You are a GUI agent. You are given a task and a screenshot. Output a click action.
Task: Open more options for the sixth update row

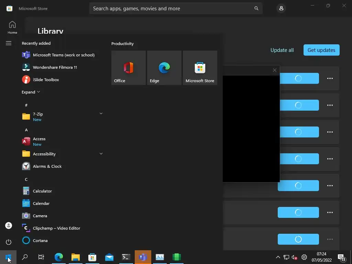click(x=330, y=212)
